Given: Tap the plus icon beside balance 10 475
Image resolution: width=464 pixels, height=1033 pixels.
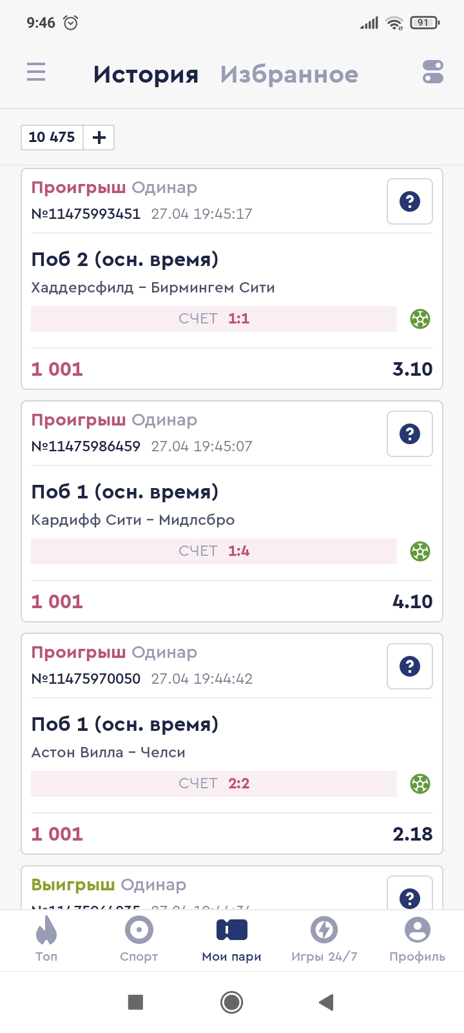Looking at the screenshot, I should point(99,138).
